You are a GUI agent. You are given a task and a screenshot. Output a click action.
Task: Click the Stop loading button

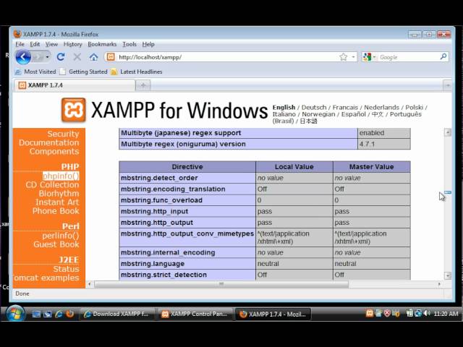(x=77, y=56)
